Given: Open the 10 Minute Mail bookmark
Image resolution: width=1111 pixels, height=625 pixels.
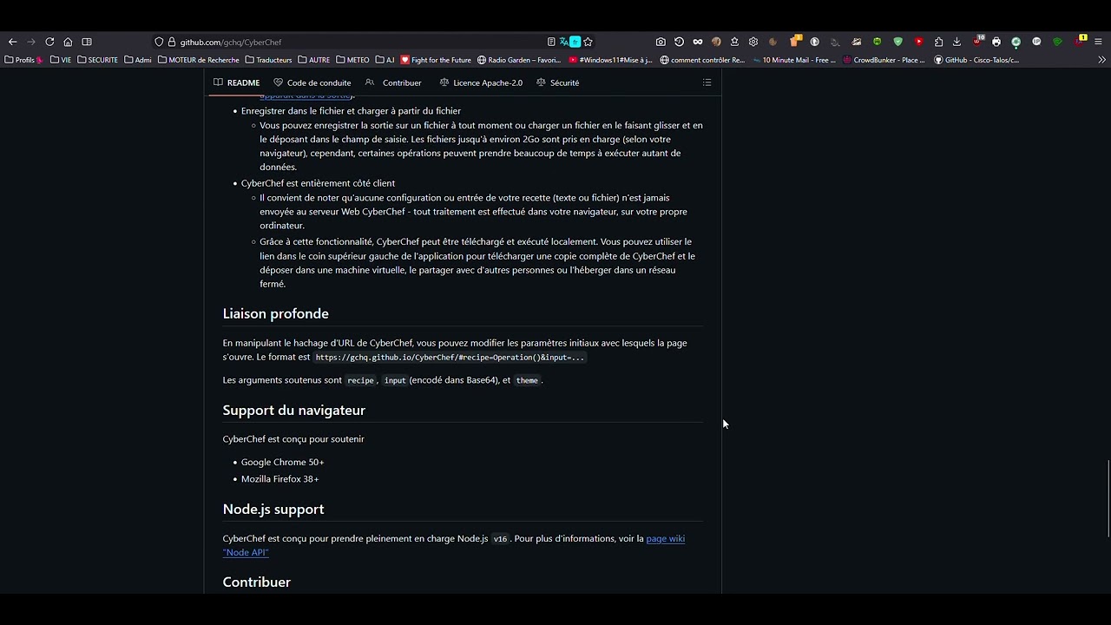Looking at the screenshot, I should [793, 60].
